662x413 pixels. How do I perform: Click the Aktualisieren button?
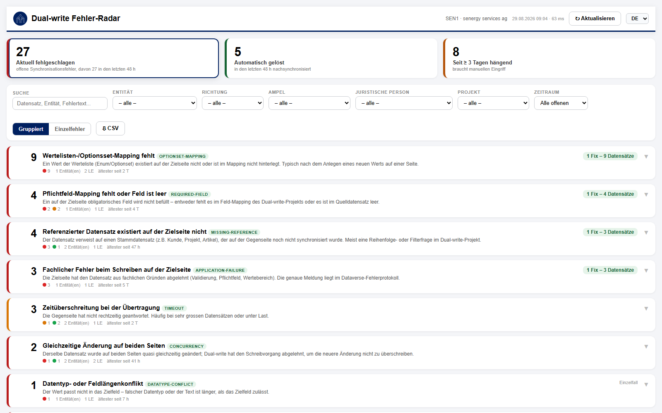(x=595, y=19)
